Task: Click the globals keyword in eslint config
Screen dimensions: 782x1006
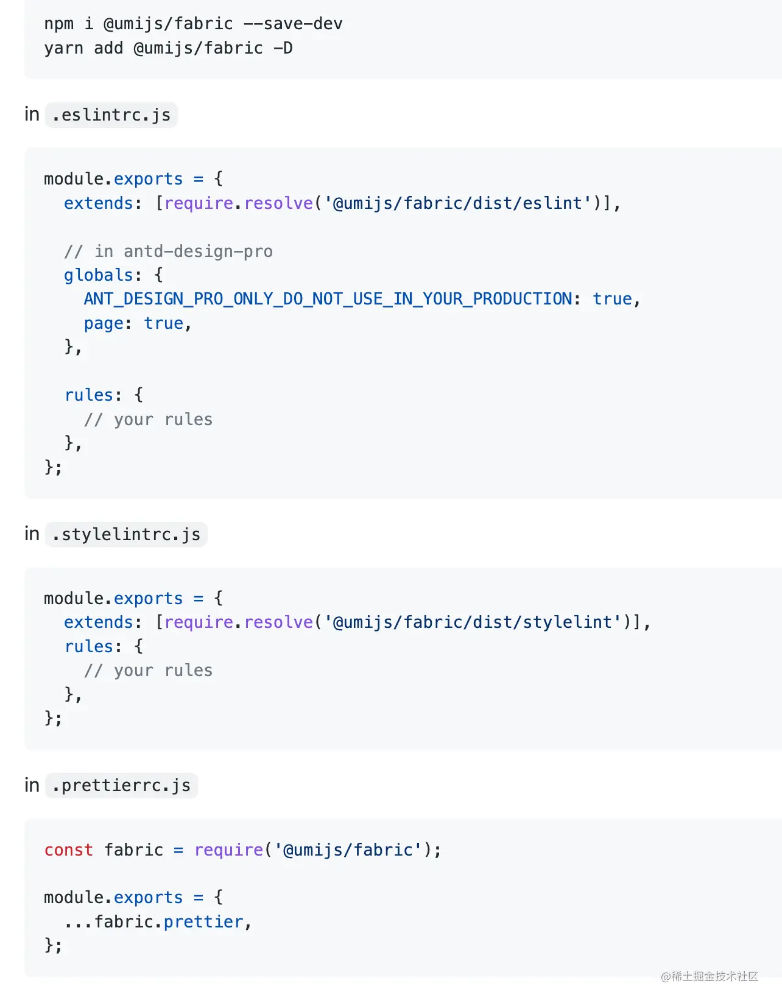Action: 98,275
